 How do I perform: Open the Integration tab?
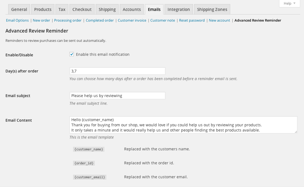click(179, 9)
